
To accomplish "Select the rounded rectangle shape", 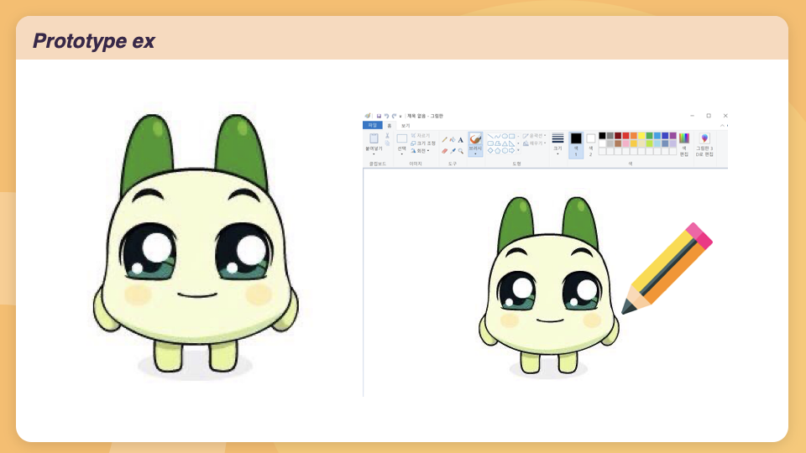I will pos(490,143).
